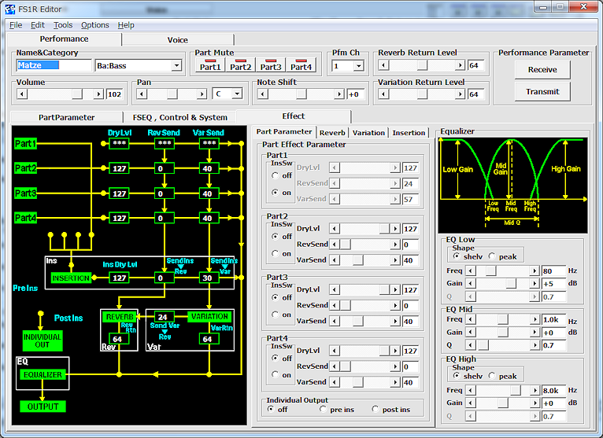
Task: Mute Part1 with Part Mute button
Action: pos(210,65)
